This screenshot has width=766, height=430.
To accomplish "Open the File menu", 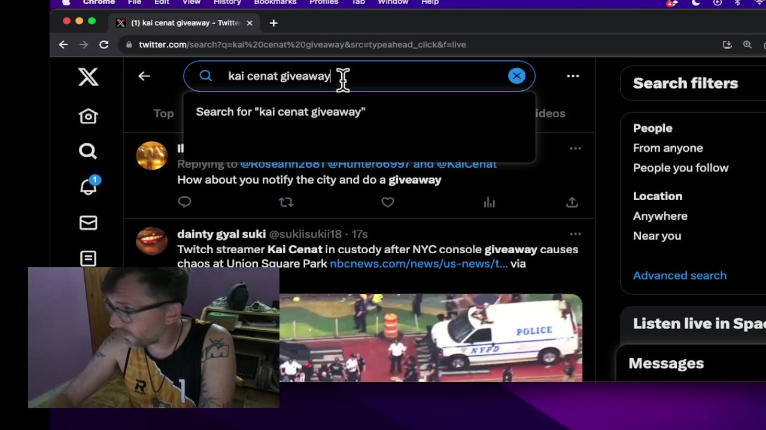I will pos(134,2).
